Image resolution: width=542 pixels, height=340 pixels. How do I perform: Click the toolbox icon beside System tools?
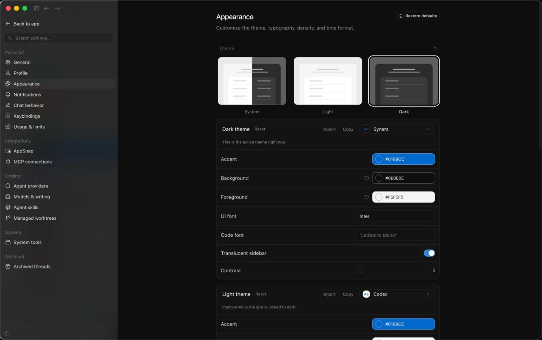8,242
